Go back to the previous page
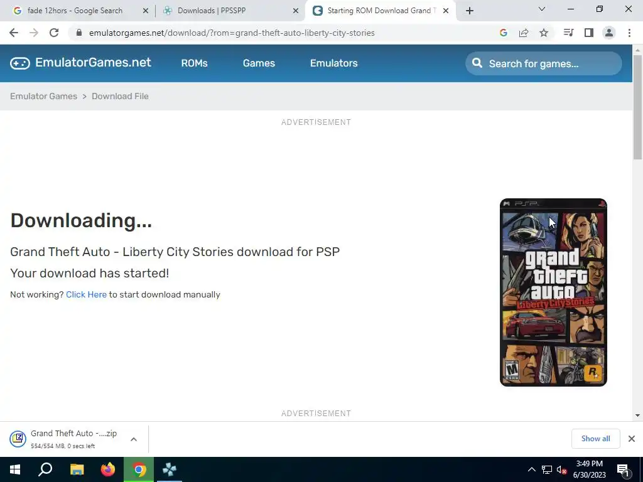The image size is (643, 482). tap(14, 33)
